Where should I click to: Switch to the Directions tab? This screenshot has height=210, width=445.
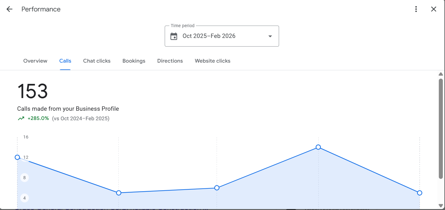[x=170, y=61]
